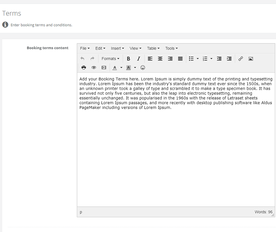Align text left
The height and width of the screenshot is (232, 276).
[x=150, y=58]
